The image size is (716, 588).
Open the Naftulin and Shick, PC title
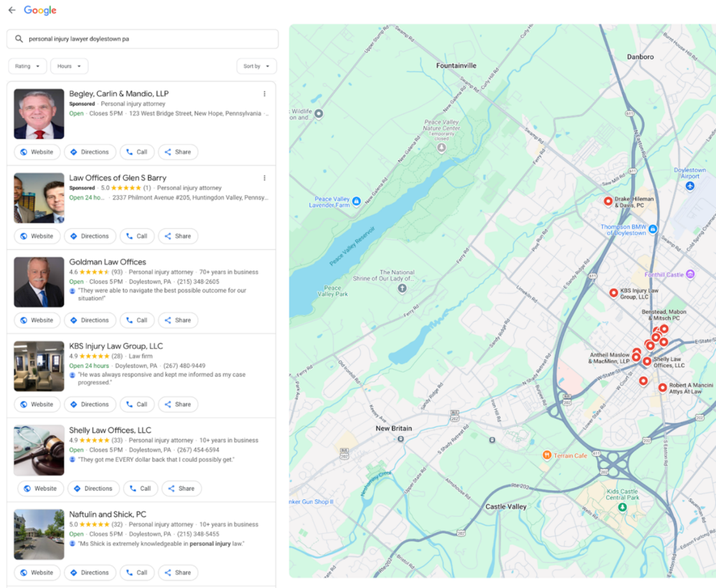click(107, 514)
